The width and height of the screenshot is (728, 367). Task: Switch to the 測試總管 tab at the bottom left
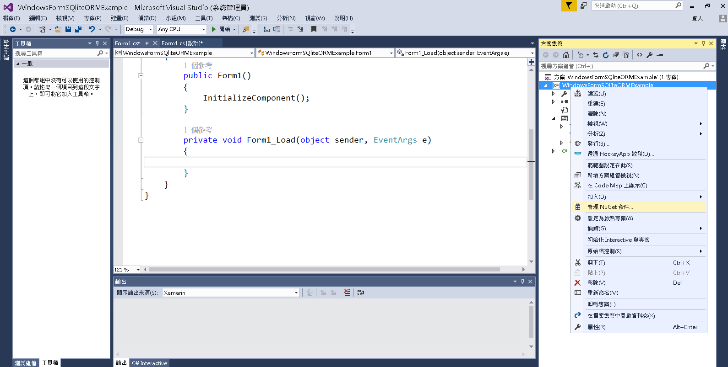(26, 363)
